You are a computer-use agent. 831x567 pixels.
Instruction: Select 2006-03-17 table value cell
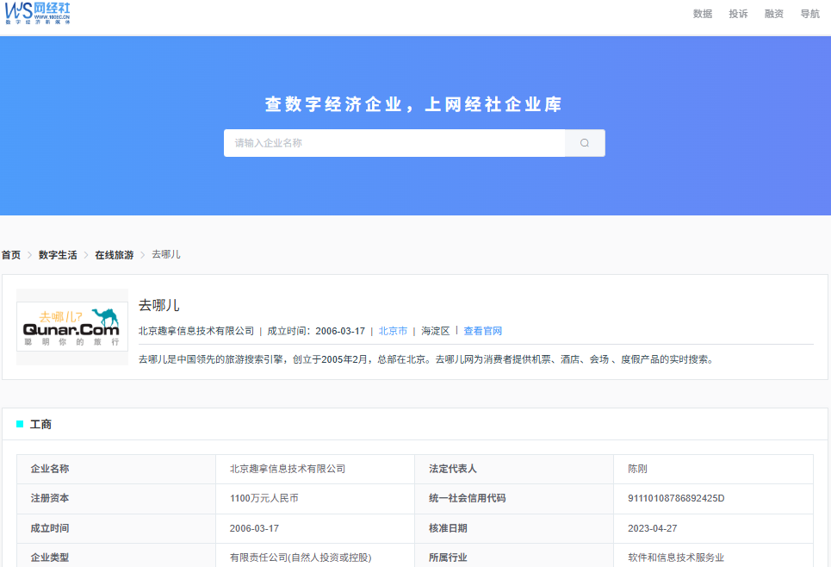(x=315, y=528)
